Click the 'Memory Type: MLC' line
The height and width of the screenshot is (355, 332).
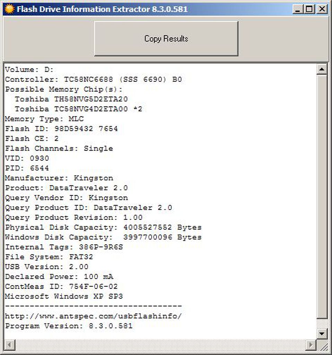coord(44,119)
